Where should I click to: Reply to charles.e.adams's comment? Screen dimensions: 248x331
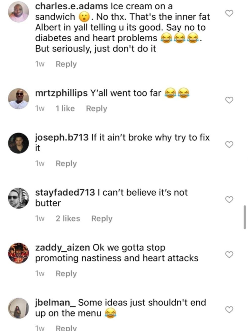(x=66, y=64)
